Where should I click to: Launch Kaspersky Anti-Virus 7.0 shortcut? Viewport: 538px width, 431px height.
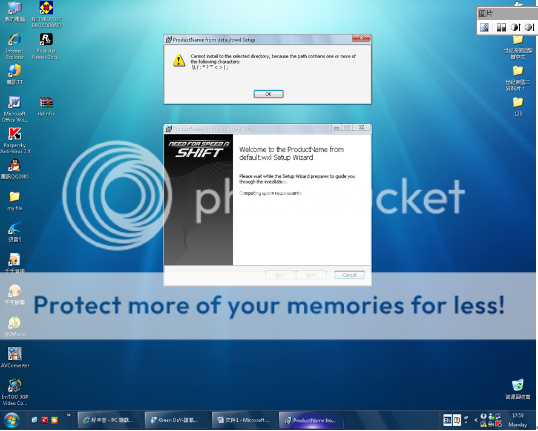[15, 136]
